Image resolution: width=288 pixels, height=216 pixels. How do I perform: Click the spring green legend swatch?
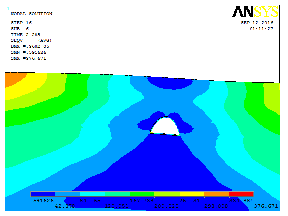(x=117, y=194)
